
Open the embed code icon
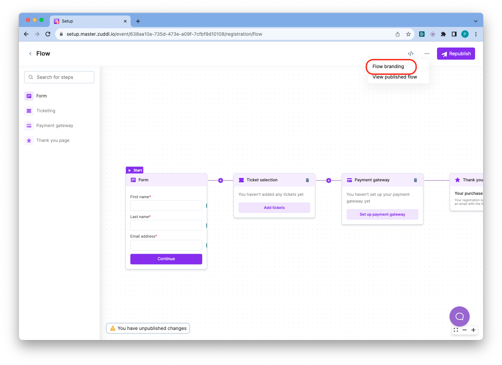click(x=411, y=54)
